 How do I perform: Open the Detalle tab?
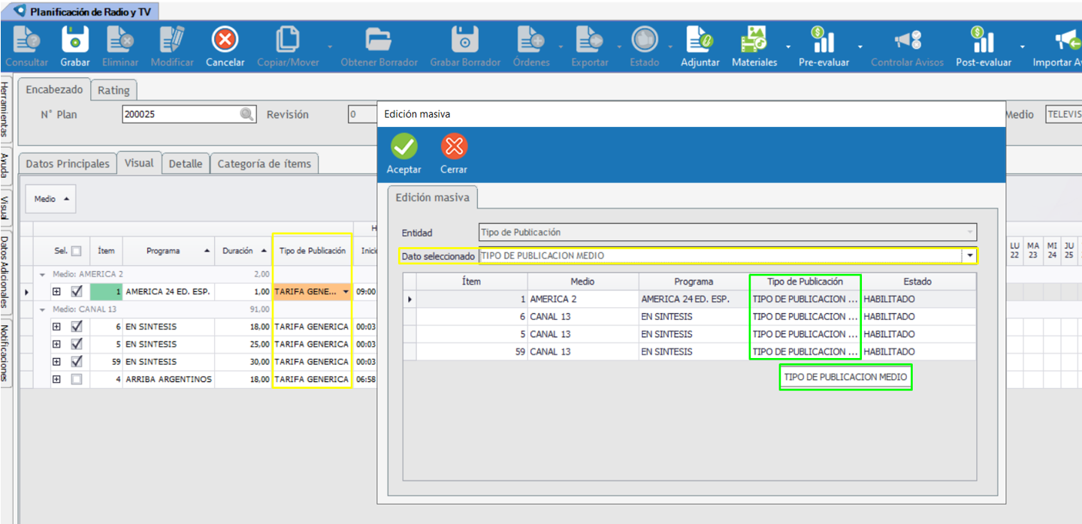185,164
